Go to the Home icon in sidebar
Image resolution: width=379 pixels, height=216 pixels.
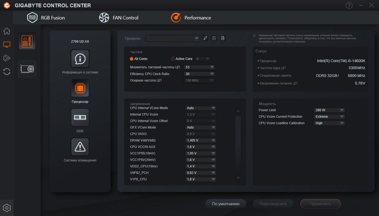coord(7,31)
